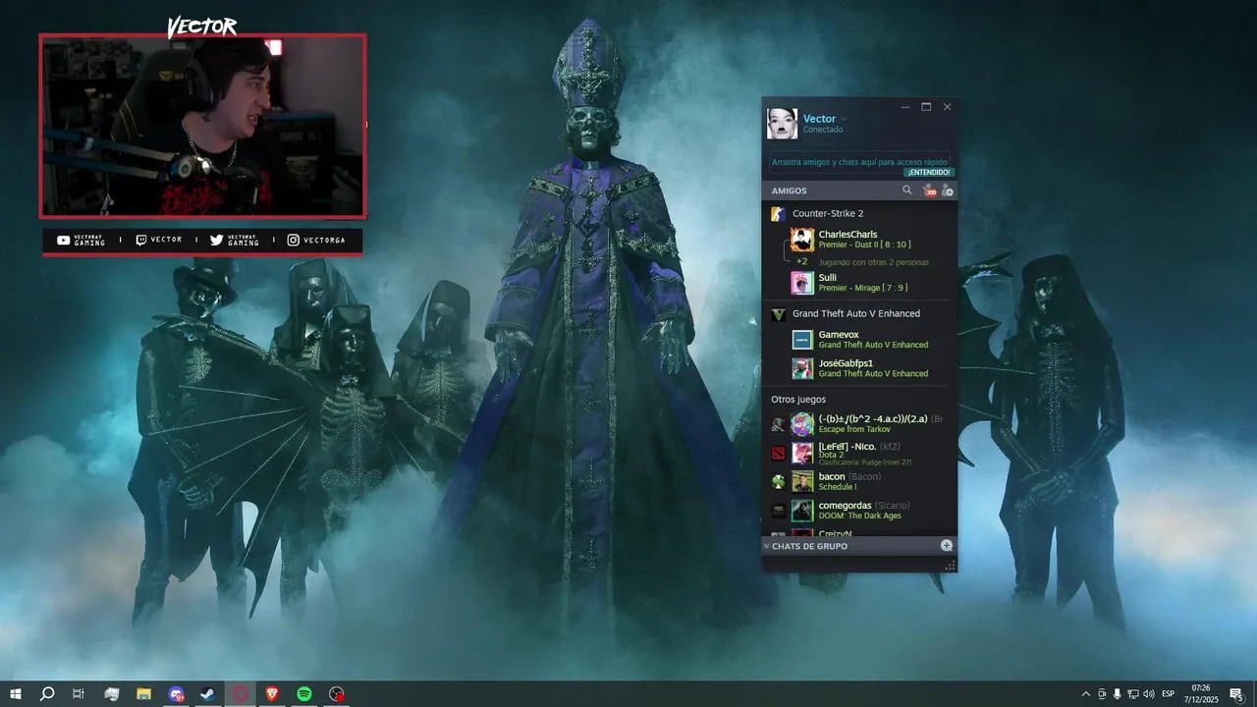Open the network tray icon
Viewport: 1257px width, 707px height.
coord(1133,694)
